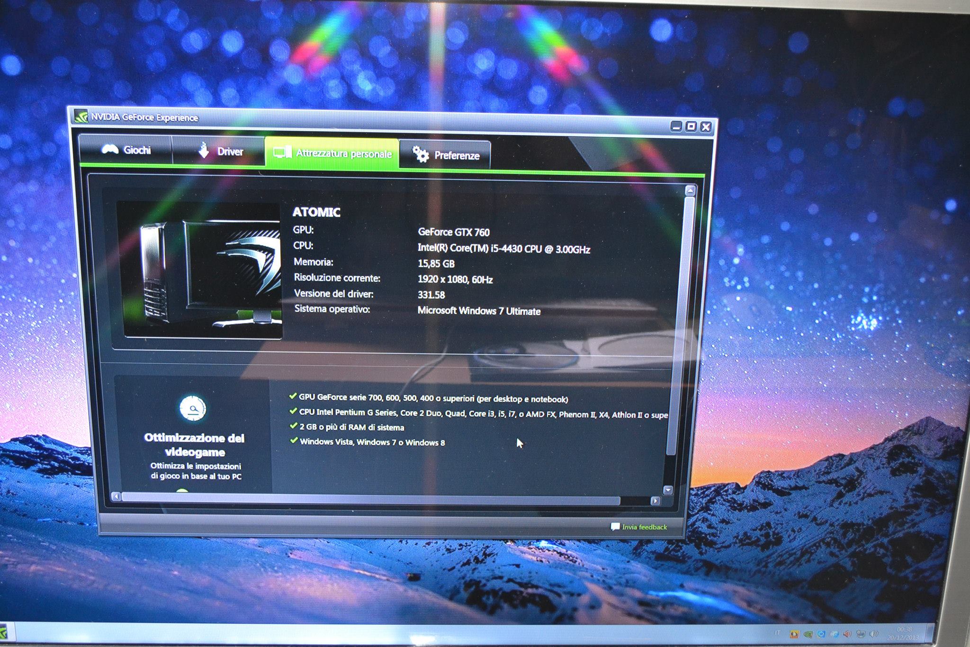970x647 pixels.
Task: Click the NVIDIA logo in the title bar
Action: pyautogui.click(x=81, y=117)
